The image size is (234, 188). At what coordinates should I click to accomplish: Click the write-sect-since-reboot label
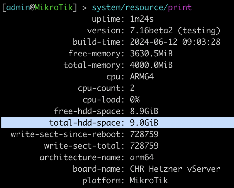[67, 134]
